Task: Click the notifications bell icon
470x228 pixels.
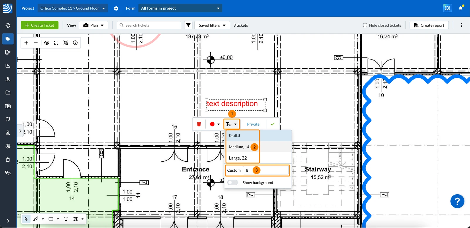Action: pyautogui.click(x=461, y=8)
